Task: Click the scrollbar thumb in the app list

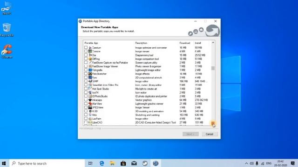Action: pyautogui.click(x=213, y=68)
